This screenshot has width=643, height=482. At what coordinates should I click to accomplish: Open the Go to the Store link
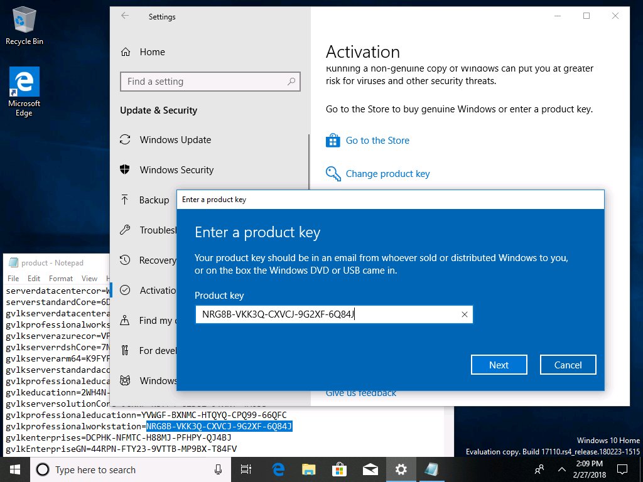377,141
